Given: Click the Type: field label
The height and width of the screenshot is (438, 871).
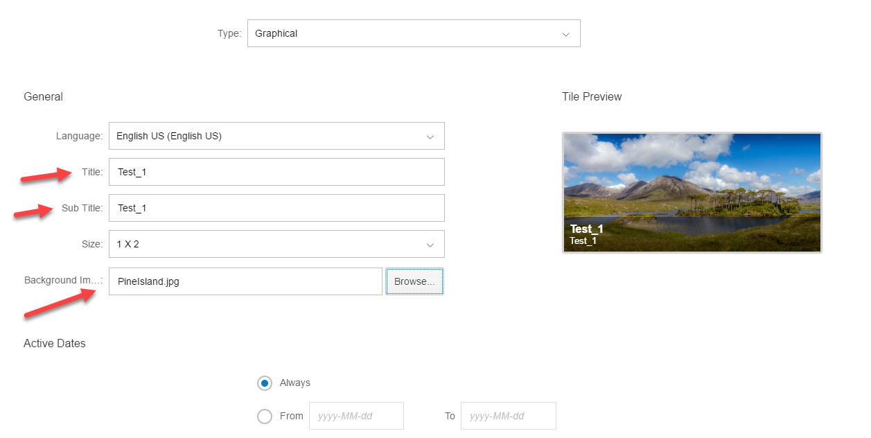Looking at the screenshot, I should (229, 33).
